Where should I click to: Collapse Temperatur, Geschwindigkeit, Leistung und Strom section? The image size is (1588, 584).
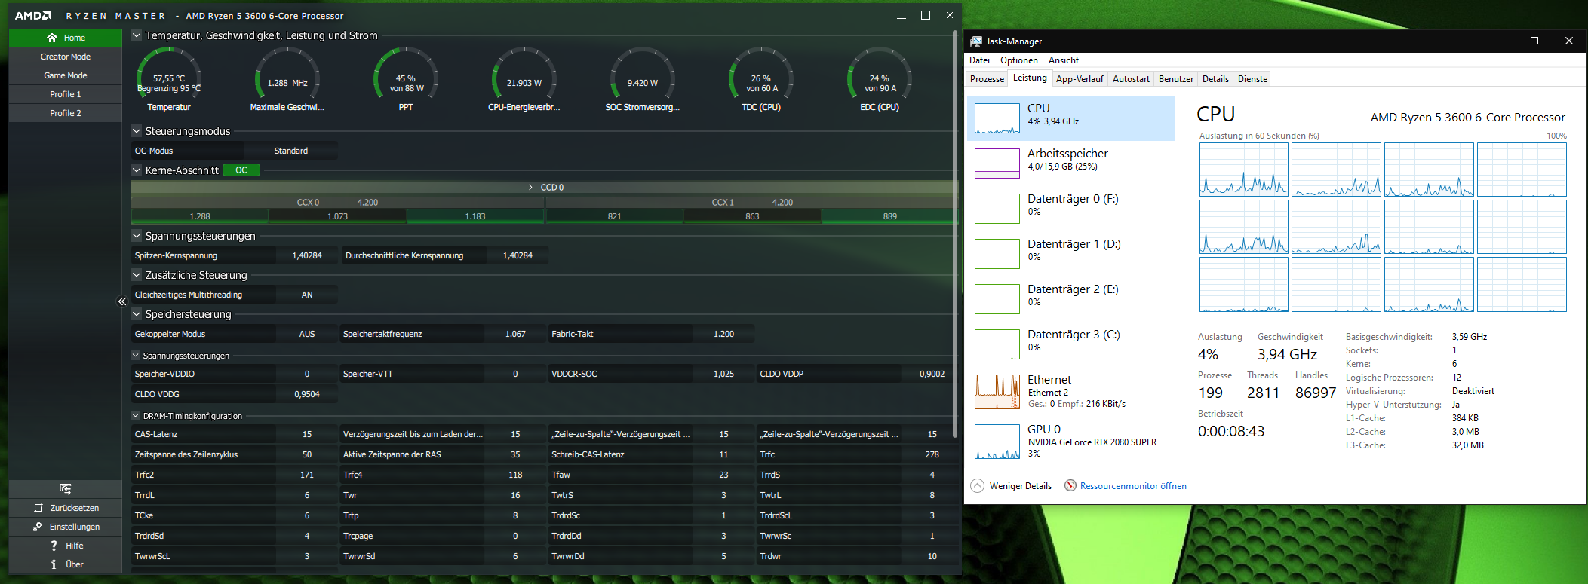tap(137, 35)
